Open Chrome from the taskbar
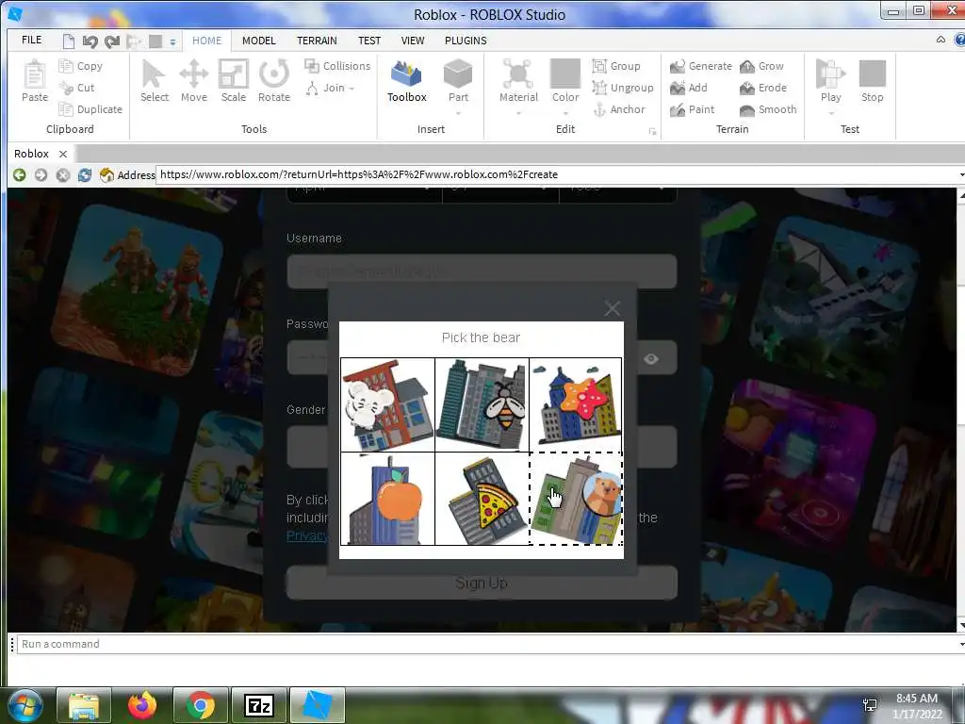This screenshot has width=965, height=724. (201, 705)
